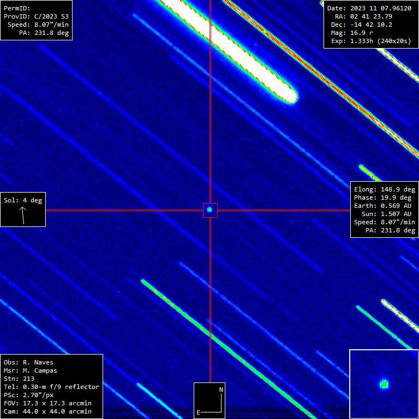
Task: Click the 'Msr: M. Campas' line
Action: click(x=31, y=370)
